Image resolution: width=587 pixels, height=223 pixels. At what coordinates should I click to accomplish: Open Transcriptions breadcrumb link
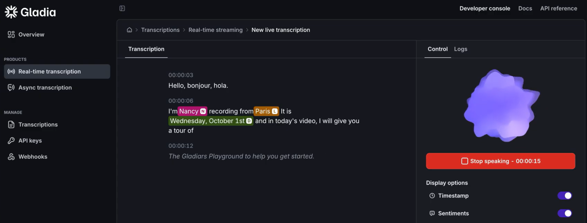160,30
